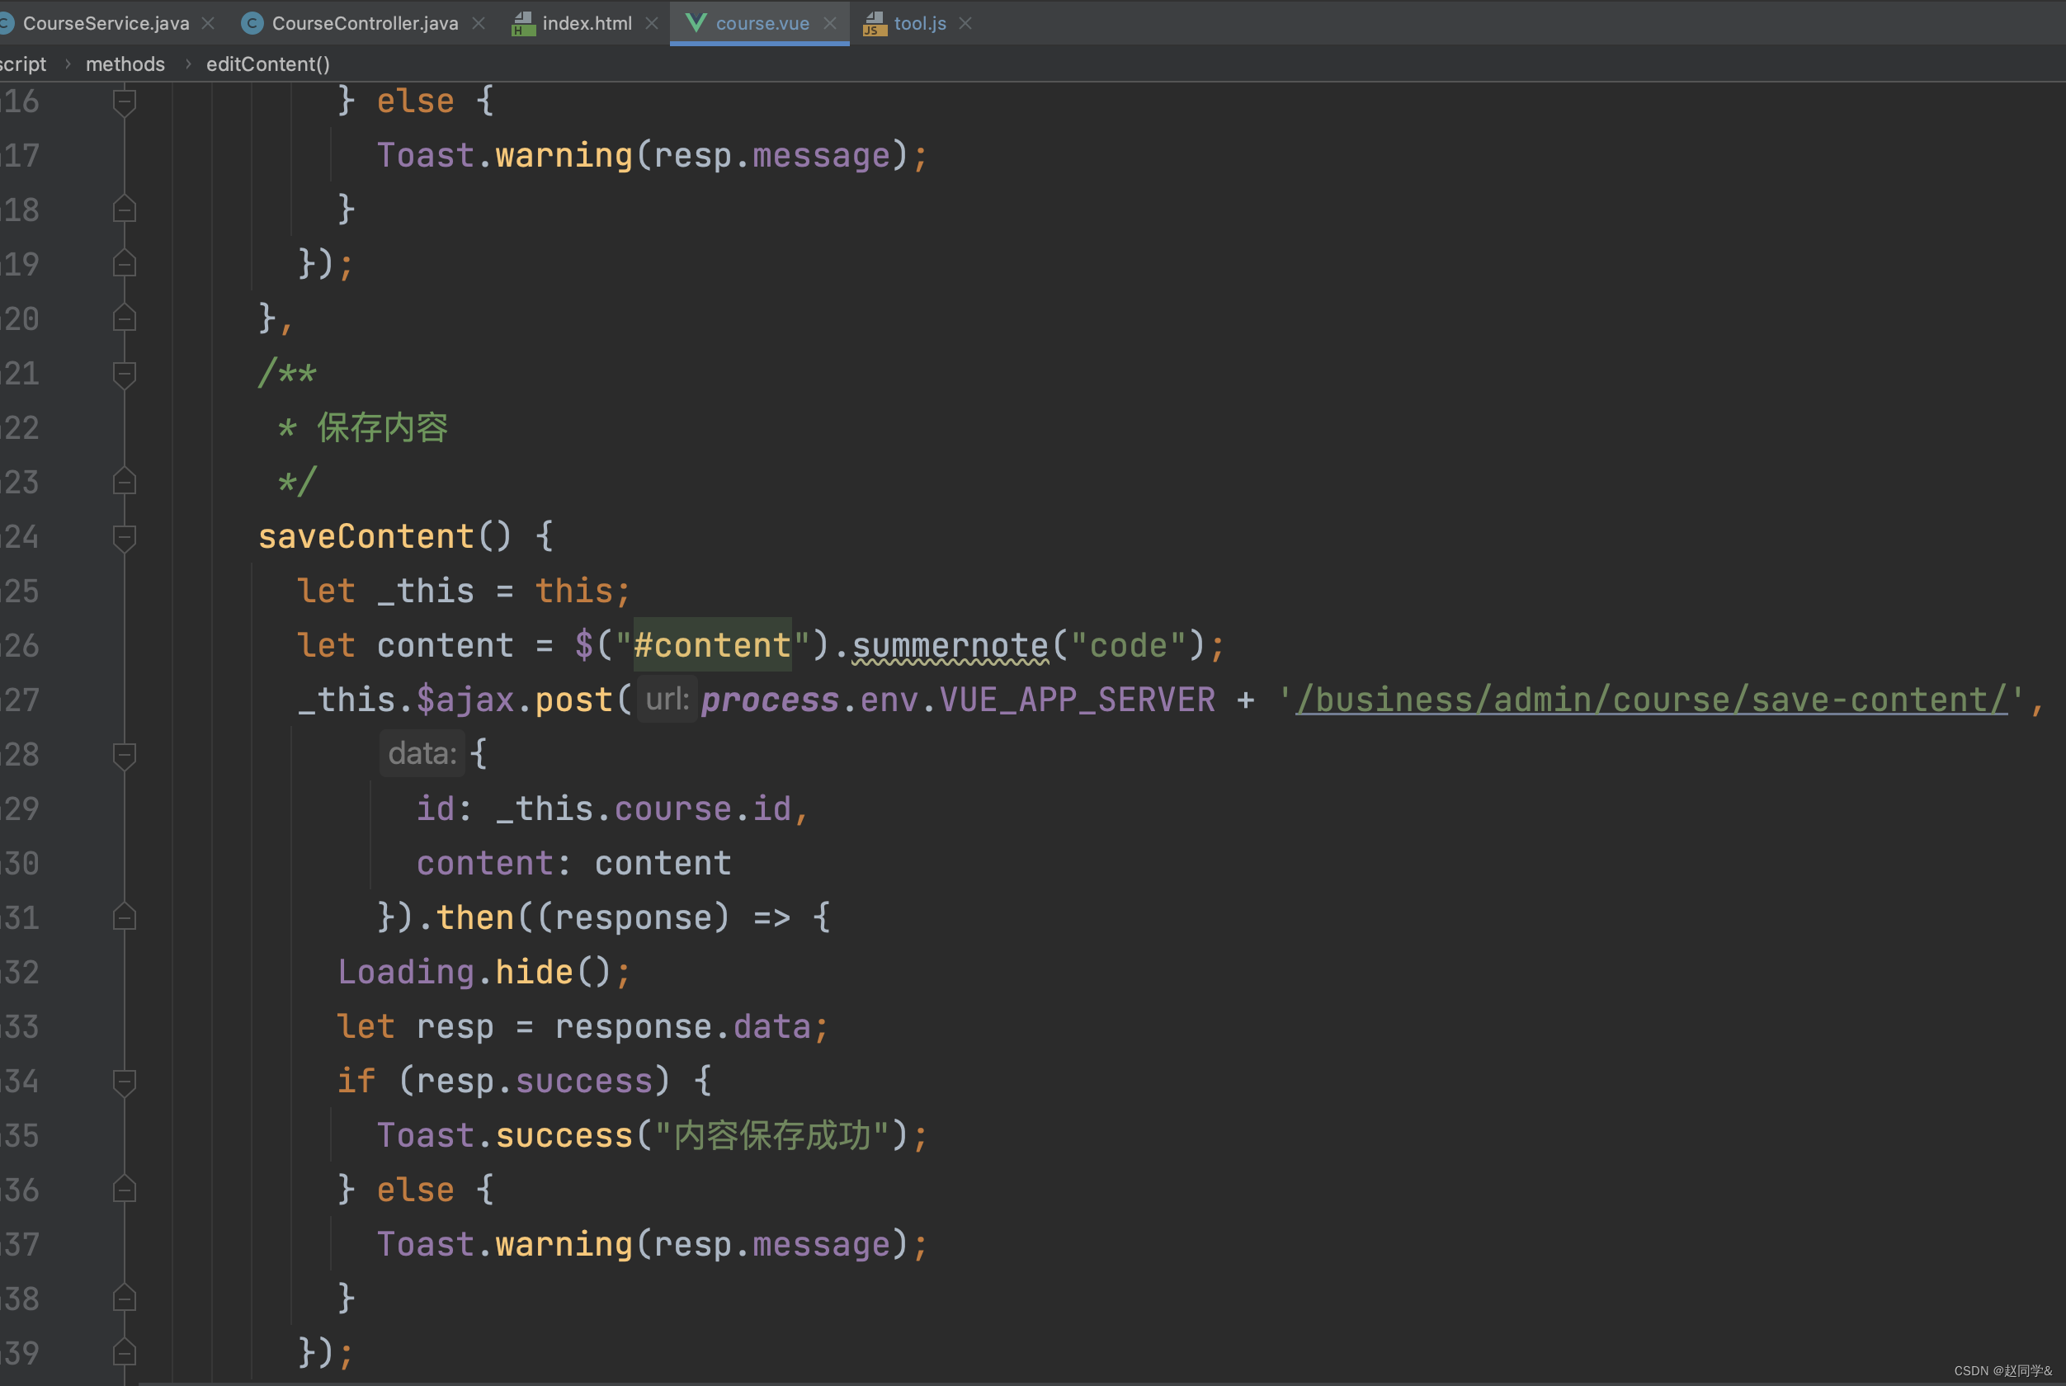Switch to the CourseController.java tab
The image size is (2066, 1386).
364,24
